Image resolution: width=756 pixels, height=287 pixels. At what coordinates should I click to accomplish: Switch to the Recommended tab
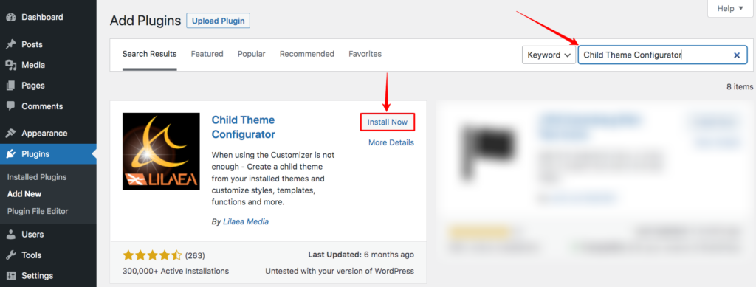click(x=306, y=54)
